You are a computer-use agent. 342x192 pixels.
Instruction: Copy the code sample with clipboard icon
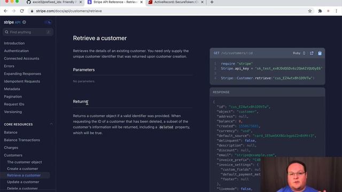tap(320, 53)
